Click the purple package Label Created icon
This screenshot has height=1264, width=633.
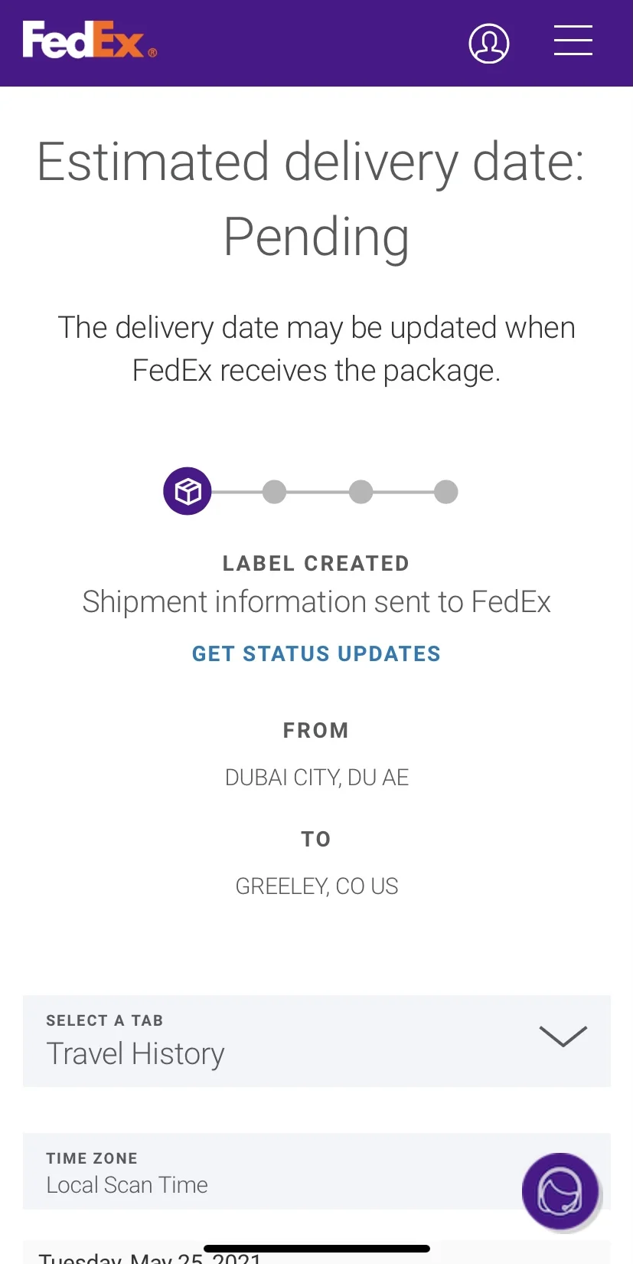click(188, 491)
